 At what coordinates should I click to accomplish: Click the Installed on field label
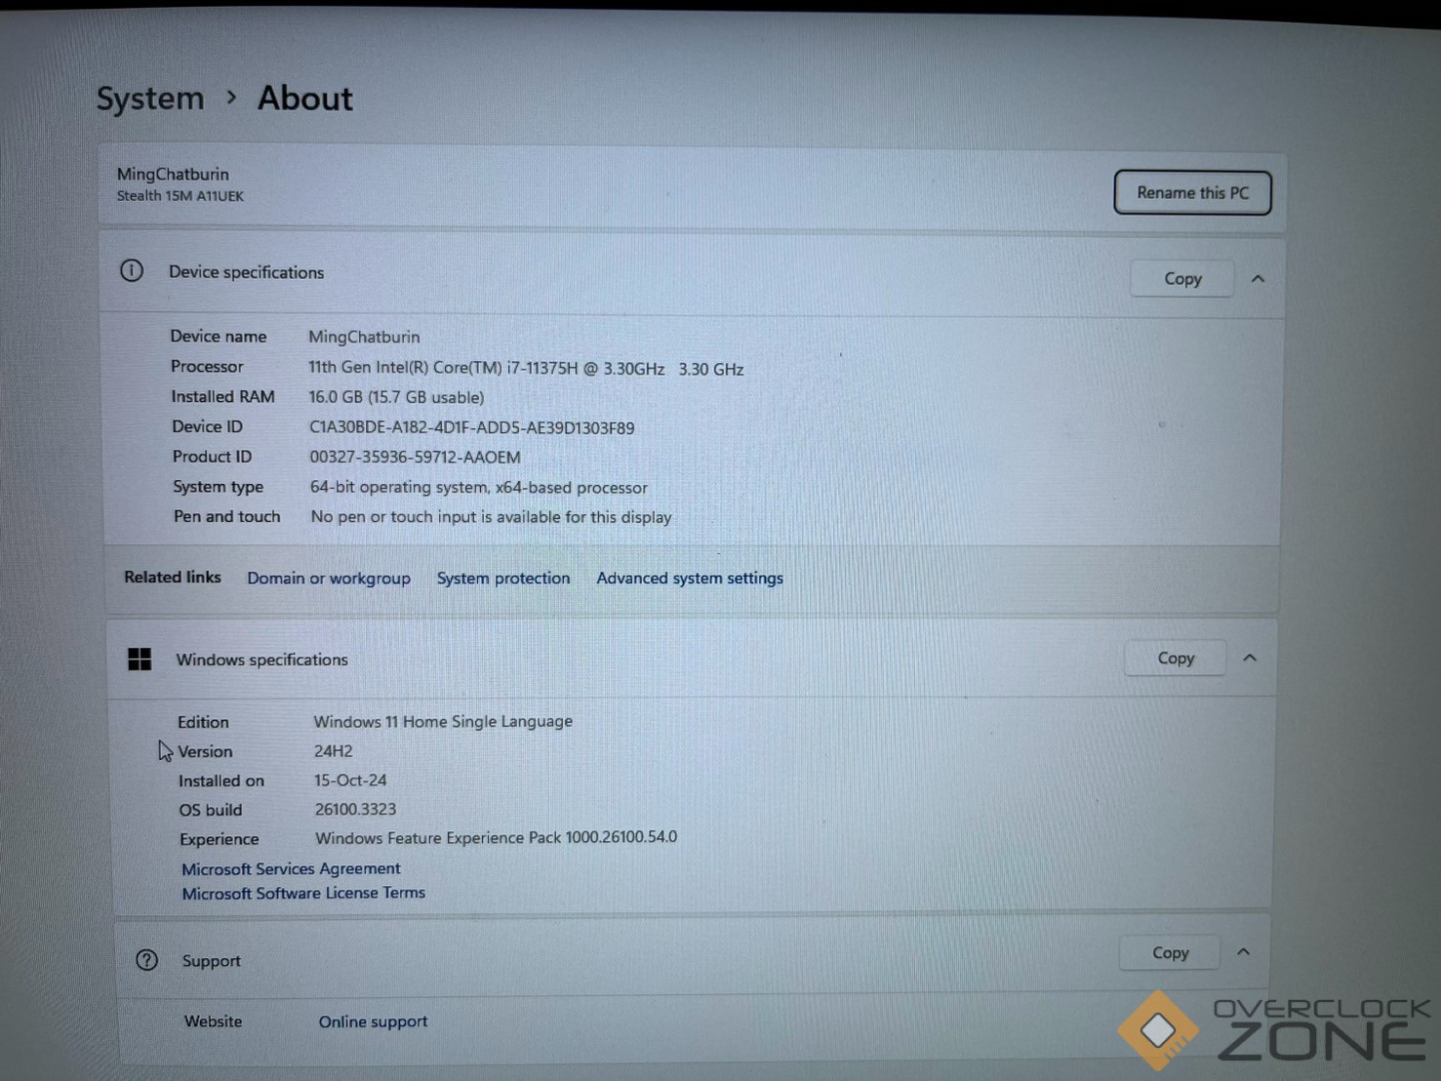coord(220,781)
